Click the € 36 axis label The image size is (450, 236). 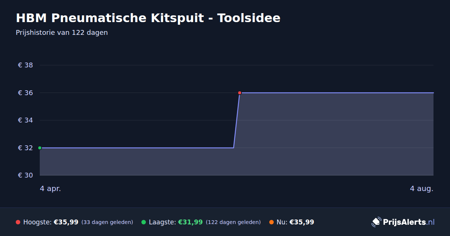pos(25,93)
